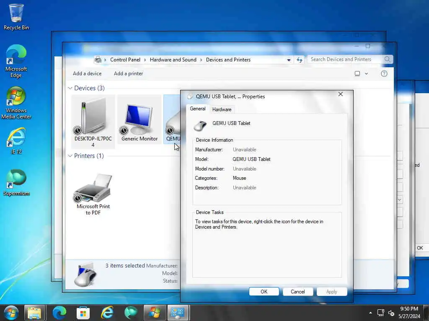Open the Windows Media Center desktop shortcut
The image size is (429, 321).
point(16,103)
